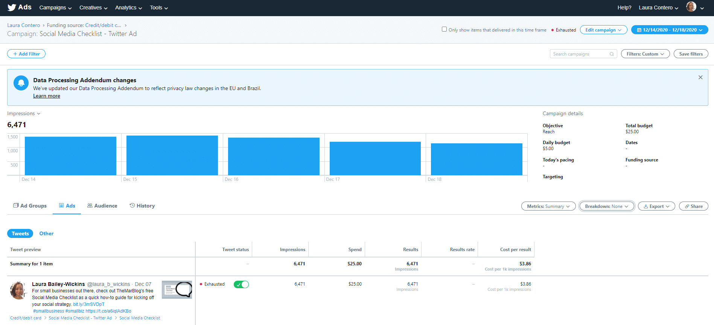Click the Share button

(693, 206)
